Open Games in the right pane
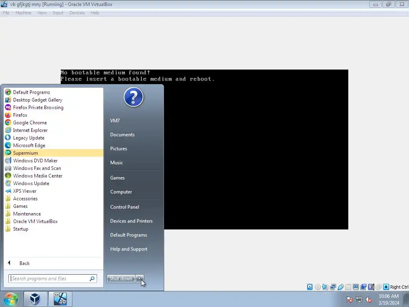The width and height of the screenshot is (409, 307). pyautogui.click(x=117, y=178)
